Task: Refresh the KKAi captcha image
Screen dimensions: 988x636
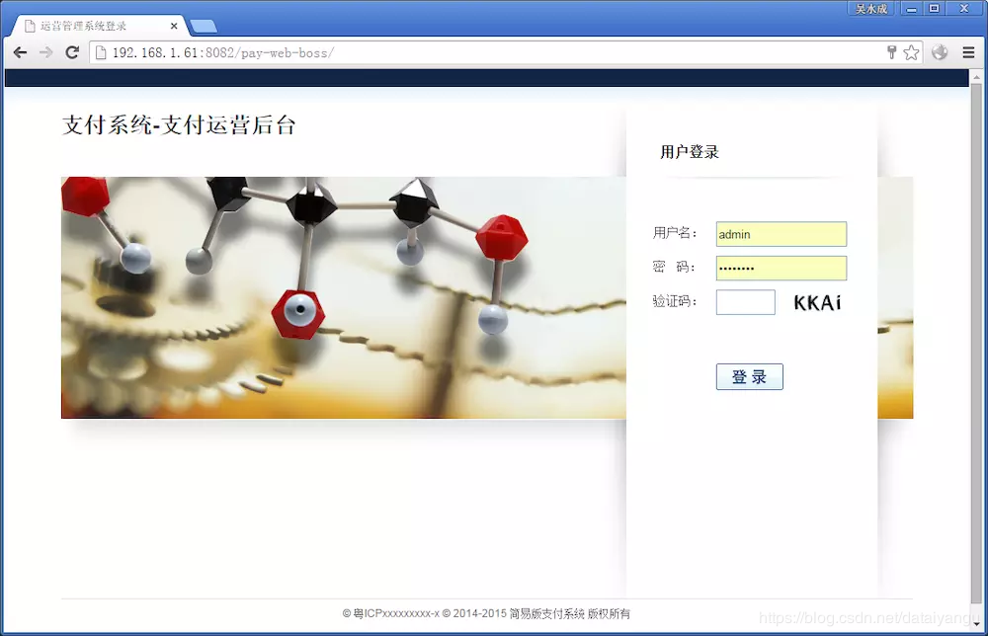Action: pyautogui.click(x=817, y=302)
